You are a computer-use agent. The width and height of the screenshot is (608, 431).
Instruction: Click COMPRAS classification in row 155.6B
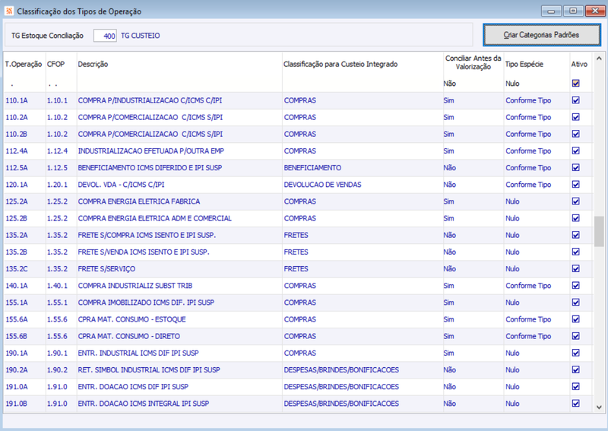point(299,336)
